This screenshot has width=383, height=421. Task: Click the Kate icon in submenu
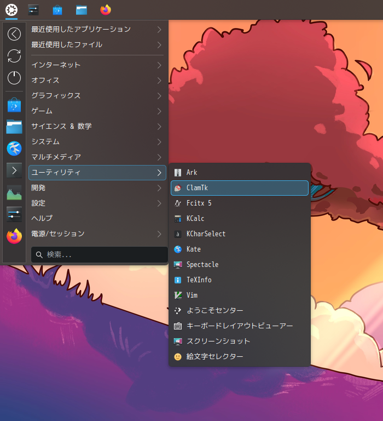pyautogui.click(x=178, y=249)
